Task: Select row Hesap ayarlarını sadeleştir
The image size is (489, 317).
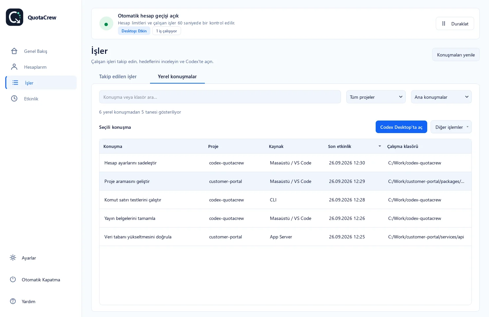Action: [x=285, y=163]
